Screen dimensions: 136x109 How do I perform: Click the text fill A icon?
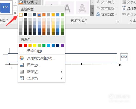(98, 2)
